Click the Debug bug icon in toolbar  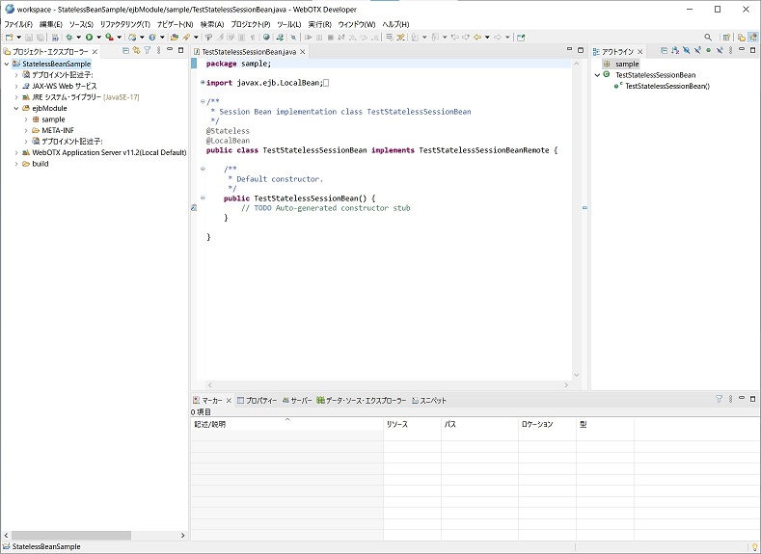coord(69,38)
